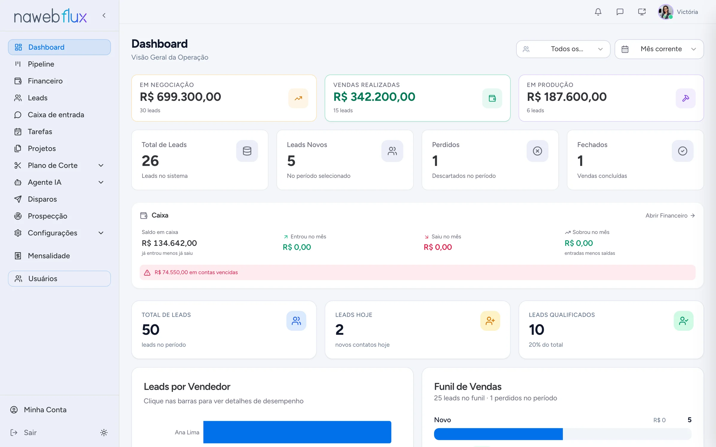This screenshot has height=447, width=716.
Task: Click the Vendas Realizadas wallet icon
Action: point(492,98)
